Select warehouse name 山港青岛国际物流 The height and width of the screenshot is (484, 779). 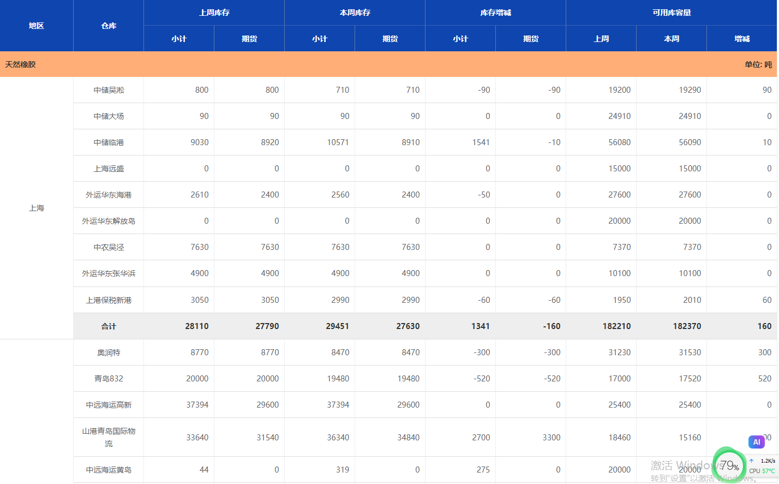pyautogui.click(x=109, y=437)
